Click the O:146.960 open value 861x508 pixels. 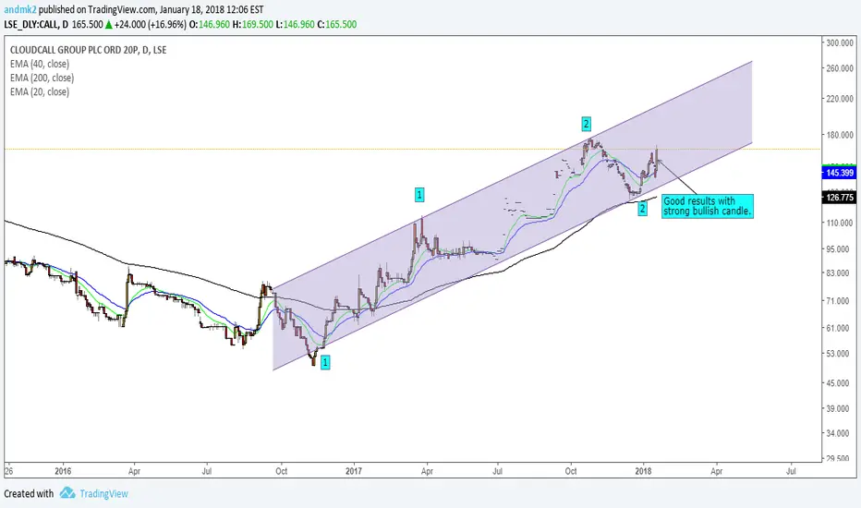point(209,24)
